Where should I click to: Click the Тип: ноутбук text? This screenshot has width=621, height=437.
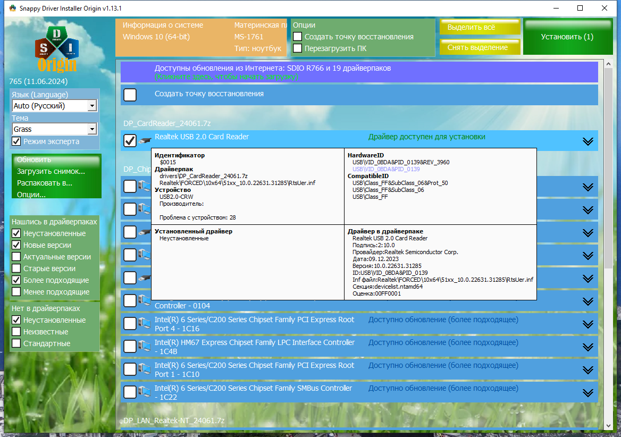click(x=258, y=48)
